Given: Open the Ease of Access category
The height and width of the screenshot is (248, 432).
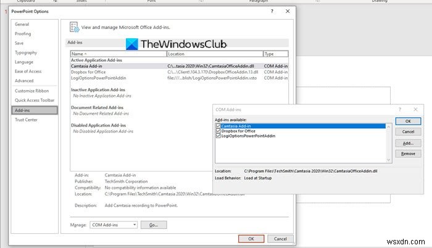Looking at the screenshot, I should point(28,72).
